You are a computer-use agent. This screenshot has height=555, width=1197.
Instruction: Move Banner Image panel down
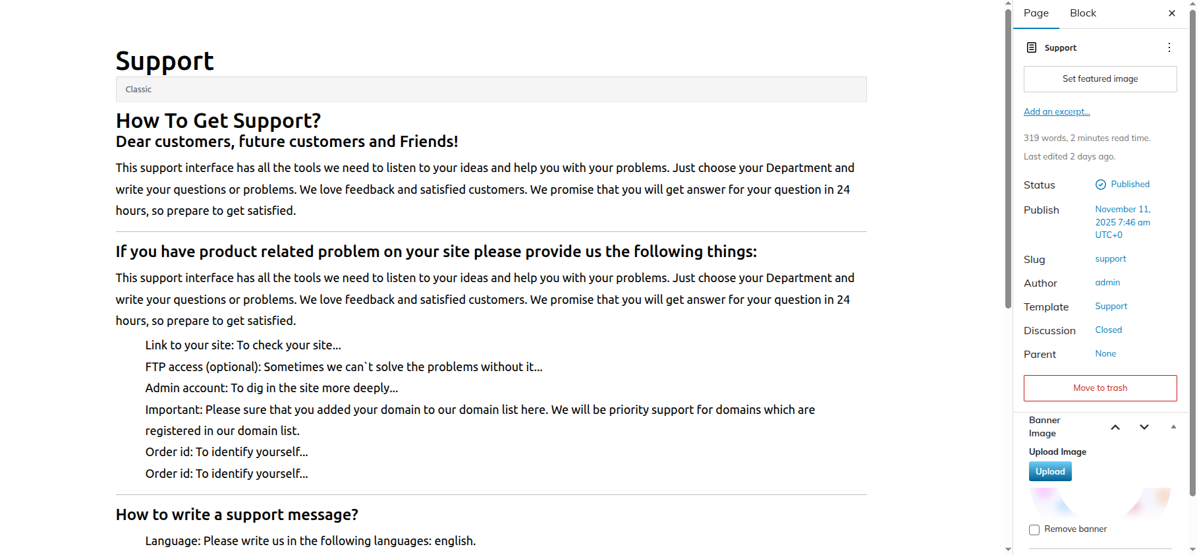[x=1144, y=427]
